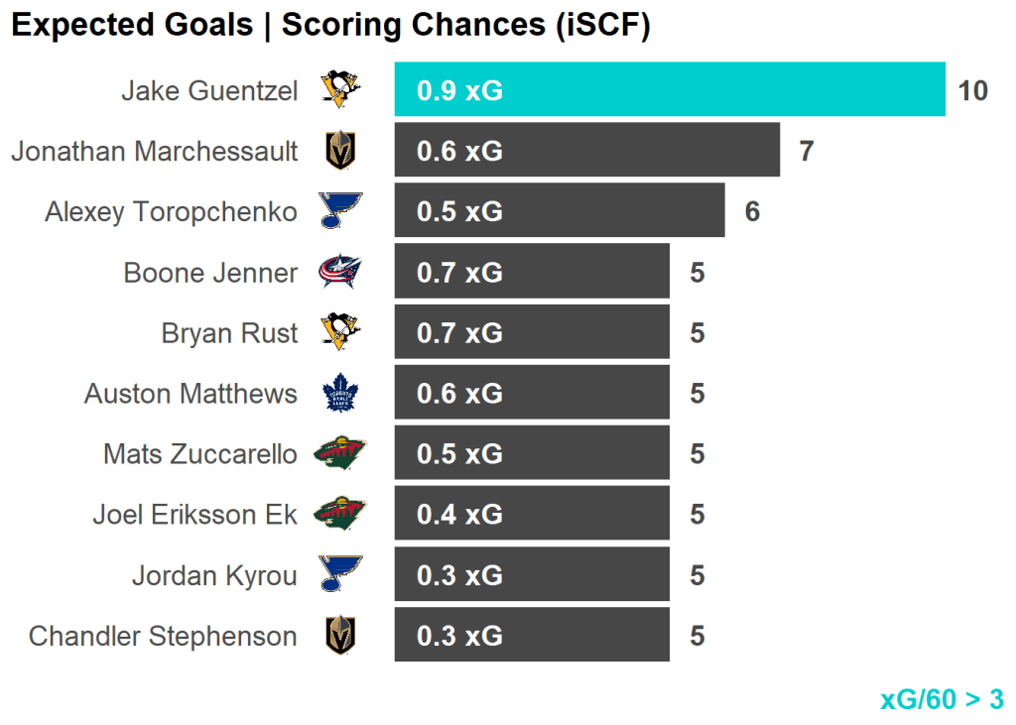
Task: Click the Golden Knights logo beside Chandler Stephenson
Action: pos(340,636)
